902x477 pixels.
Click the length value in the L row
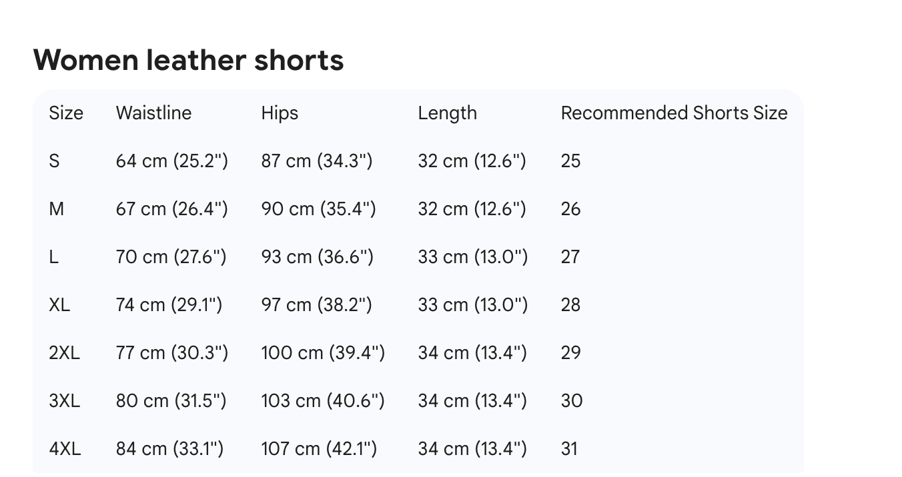click(x=472, y=257)
